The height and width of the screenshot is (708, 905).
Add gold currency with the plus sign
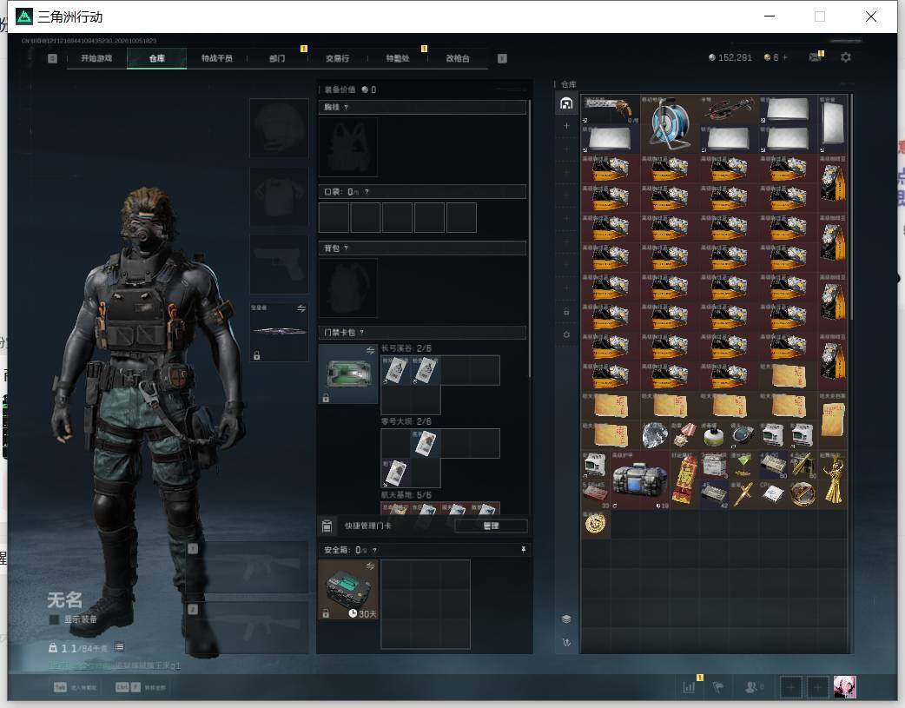(x=784, y=57)
